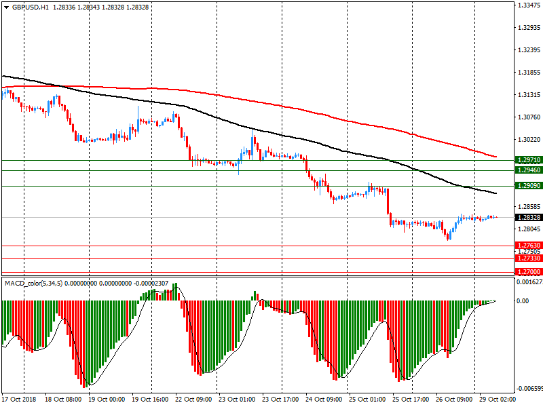Image resolution: width=543 pixels, height=407 pixels.
Task: Click the 24 Oct 09:00 time label
Action: 324,400
